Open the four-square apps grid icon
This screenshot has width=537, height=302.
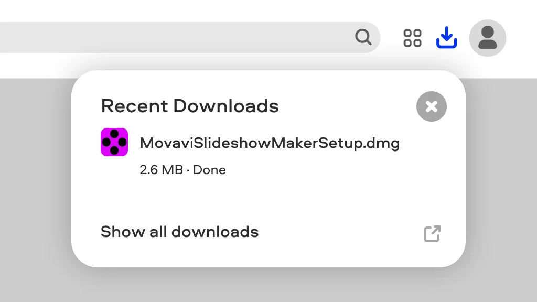click(x=412, y=38)
